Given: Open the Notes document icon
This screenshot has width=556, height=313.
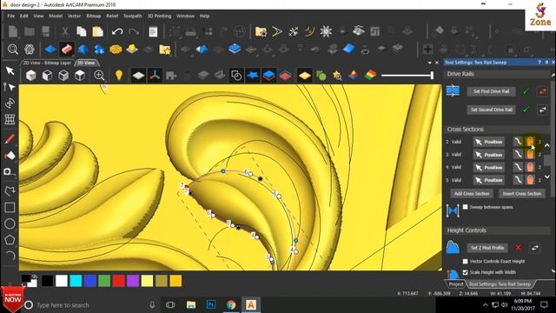Looking at the screenshot, I should pos(153,31).
